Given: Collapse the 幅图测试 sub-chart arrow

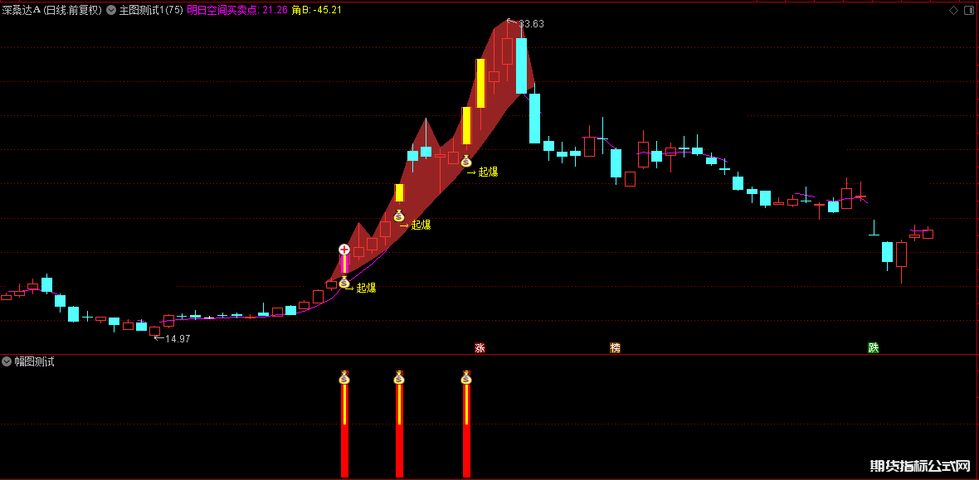Looking at the screenshot, I should click(7, 361).
